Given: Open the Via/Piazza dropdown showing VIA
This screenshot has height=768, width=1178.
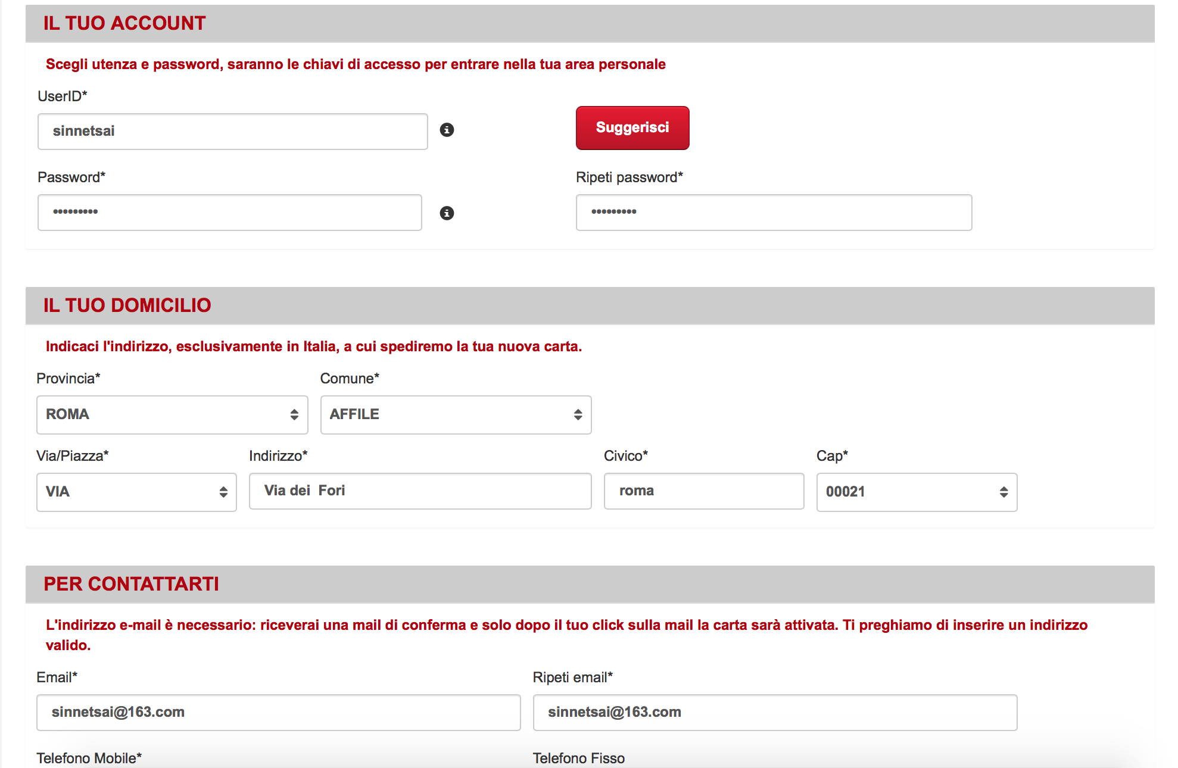Looking at the screenshot, I should 136,492.
